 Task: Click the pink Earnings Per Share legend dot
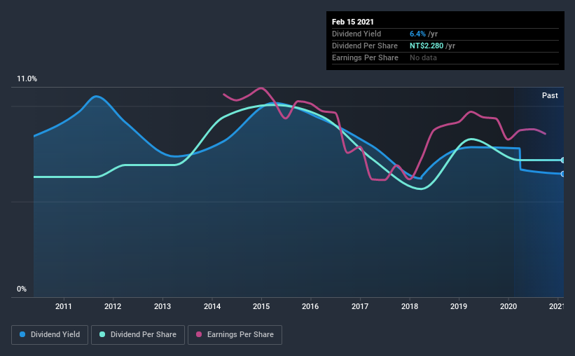coord(199,334)
